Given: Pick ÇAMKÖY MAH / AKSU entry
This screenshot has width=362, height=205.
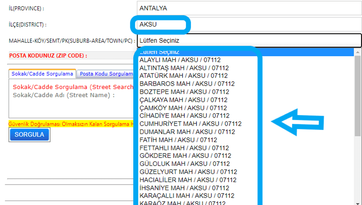Looking at the screenshot, I should click(183, 108).
